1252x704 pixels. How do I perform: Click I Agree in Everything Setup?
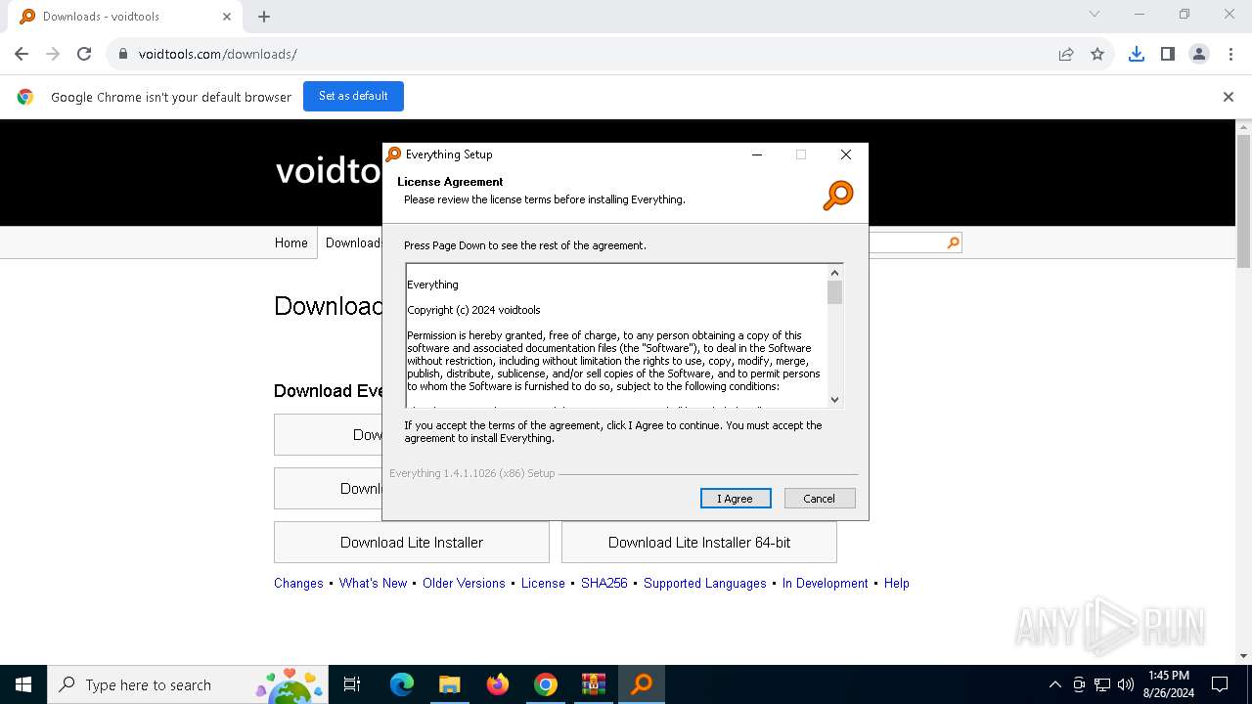coord(736,499)
